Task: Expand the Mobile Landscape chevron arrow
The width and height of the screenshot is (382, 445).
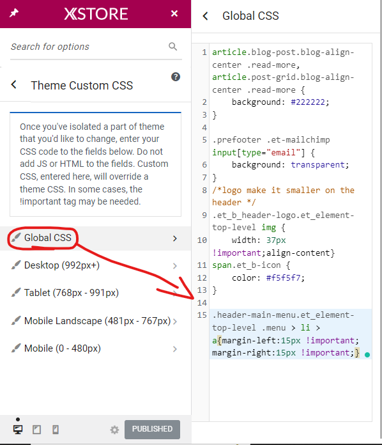Action: tap(175, 322)
